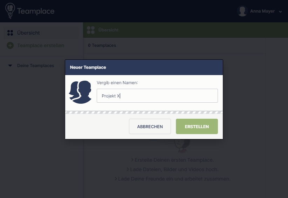Click the two-person silhouette icon in the dialog
Screen dimensions: 288x198
click(x=80, y=92)
